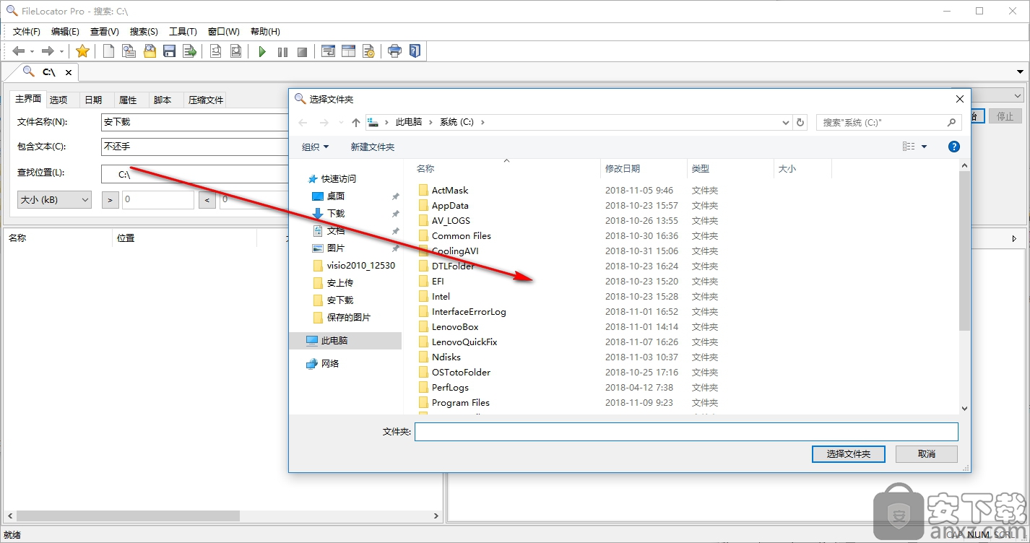Click the greater-than size button
Viewport: 1030px width, 543px height.
tap(111, 199)
